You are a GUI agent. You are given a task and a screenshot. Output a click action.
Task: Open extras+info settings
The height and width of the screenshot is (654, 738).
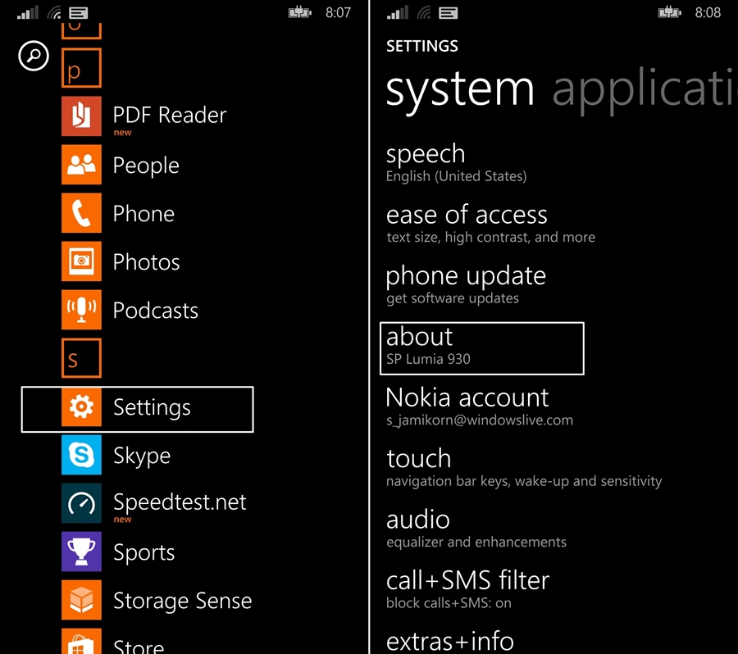coord(450,641)
